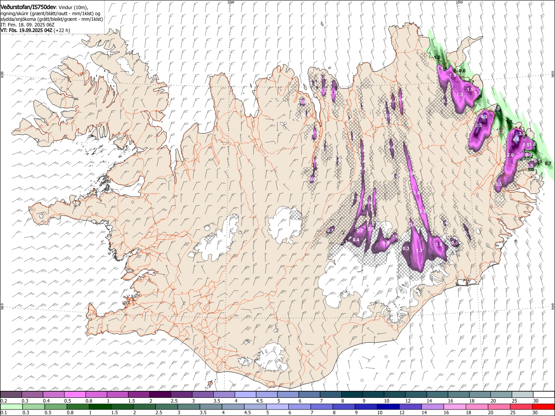
Task: Select snow legend swatch between 0.5 and 0.8
Action: point(75,394)
